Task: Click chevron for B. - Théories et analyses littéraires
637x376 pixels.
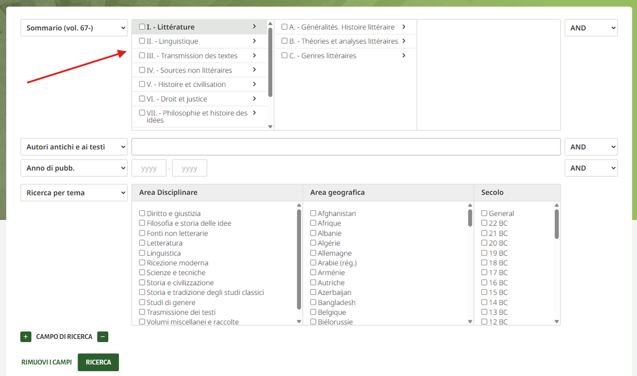Action: [404, 41]
